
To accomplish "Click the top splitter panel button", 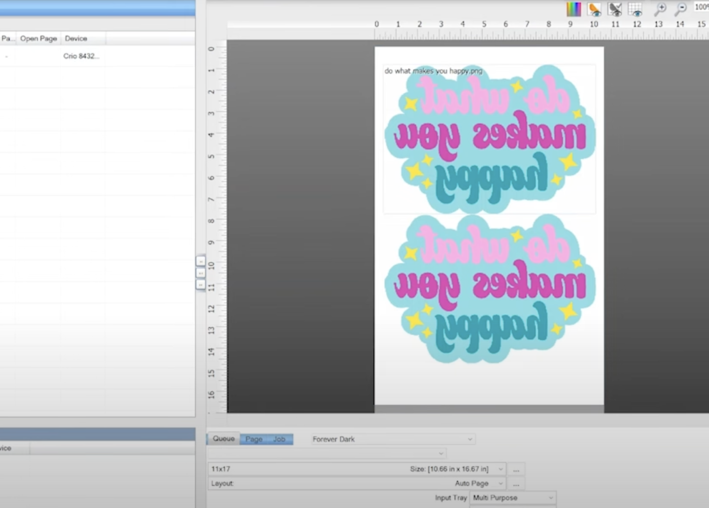I will (x=200, y=261).
